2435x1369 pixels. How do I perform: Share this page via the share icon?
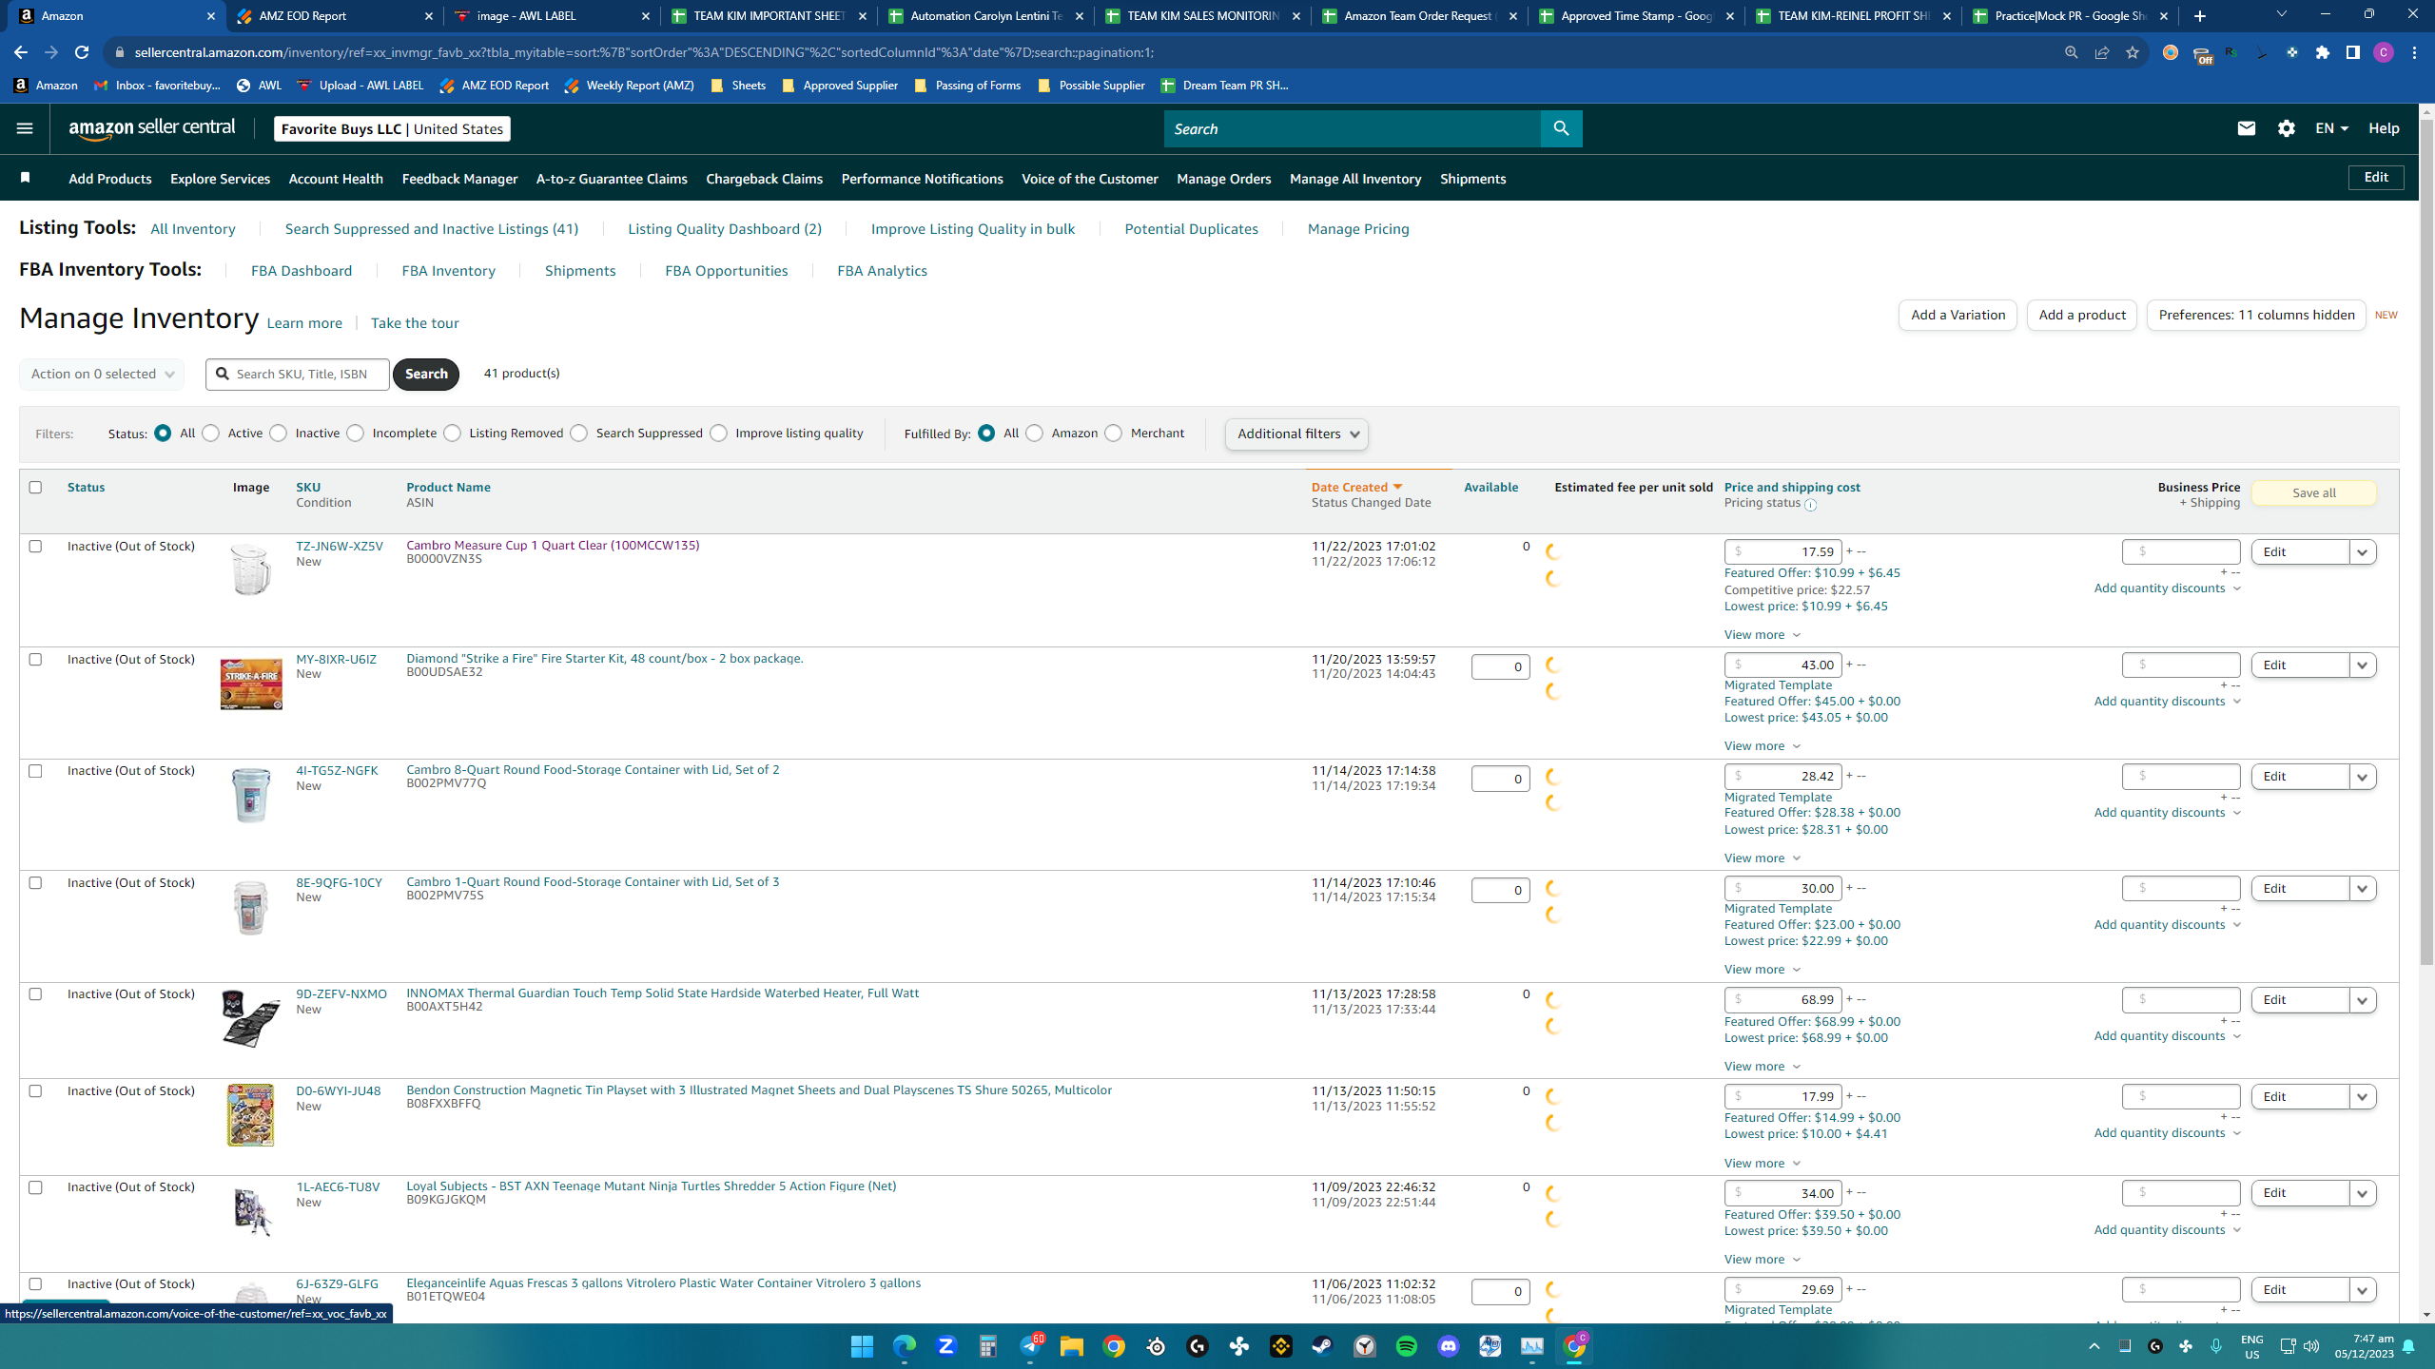(x=2102, y=52)
